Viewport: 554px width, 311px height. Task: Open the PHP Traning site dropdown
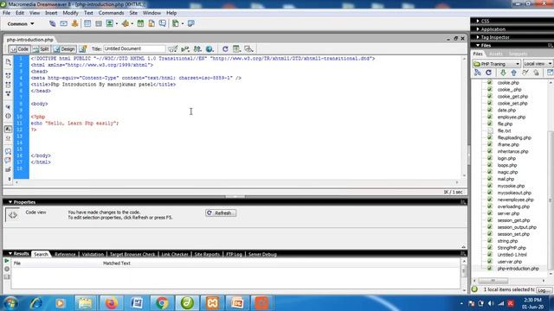496,64
